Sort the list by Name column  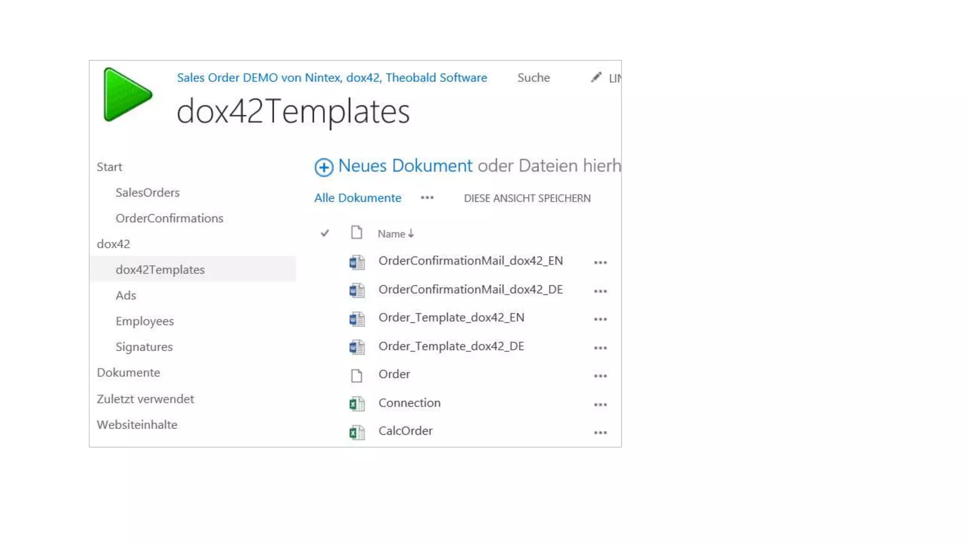coord(391,234)
